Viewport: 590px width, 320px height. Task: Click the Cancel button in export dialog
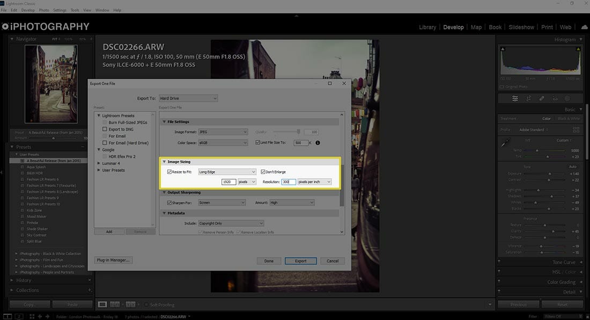click(333, 261)
